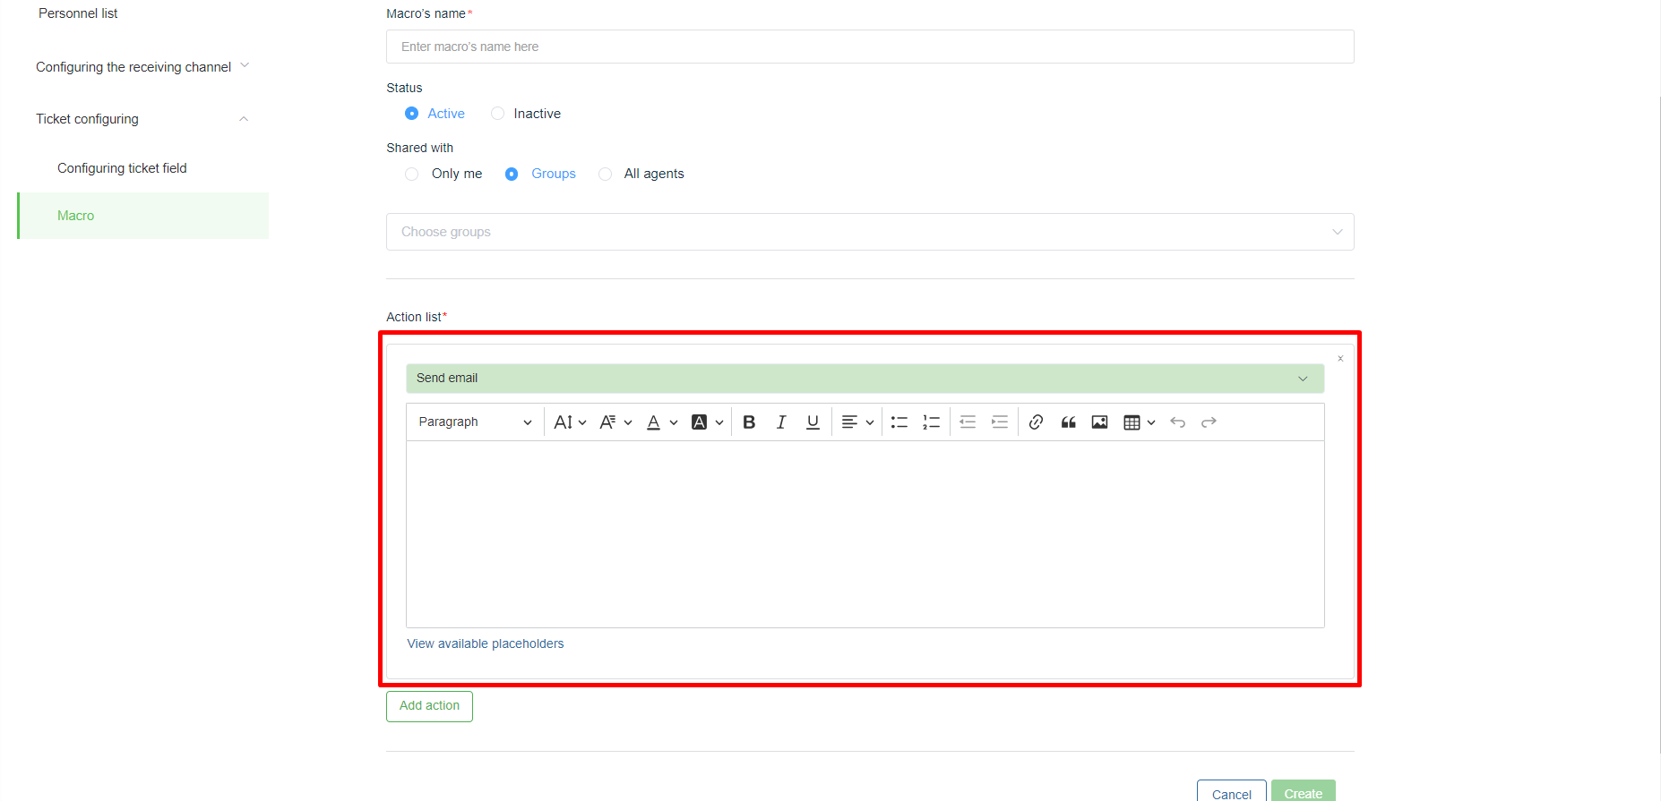Select the Only me sharing option

coord(412,174)
